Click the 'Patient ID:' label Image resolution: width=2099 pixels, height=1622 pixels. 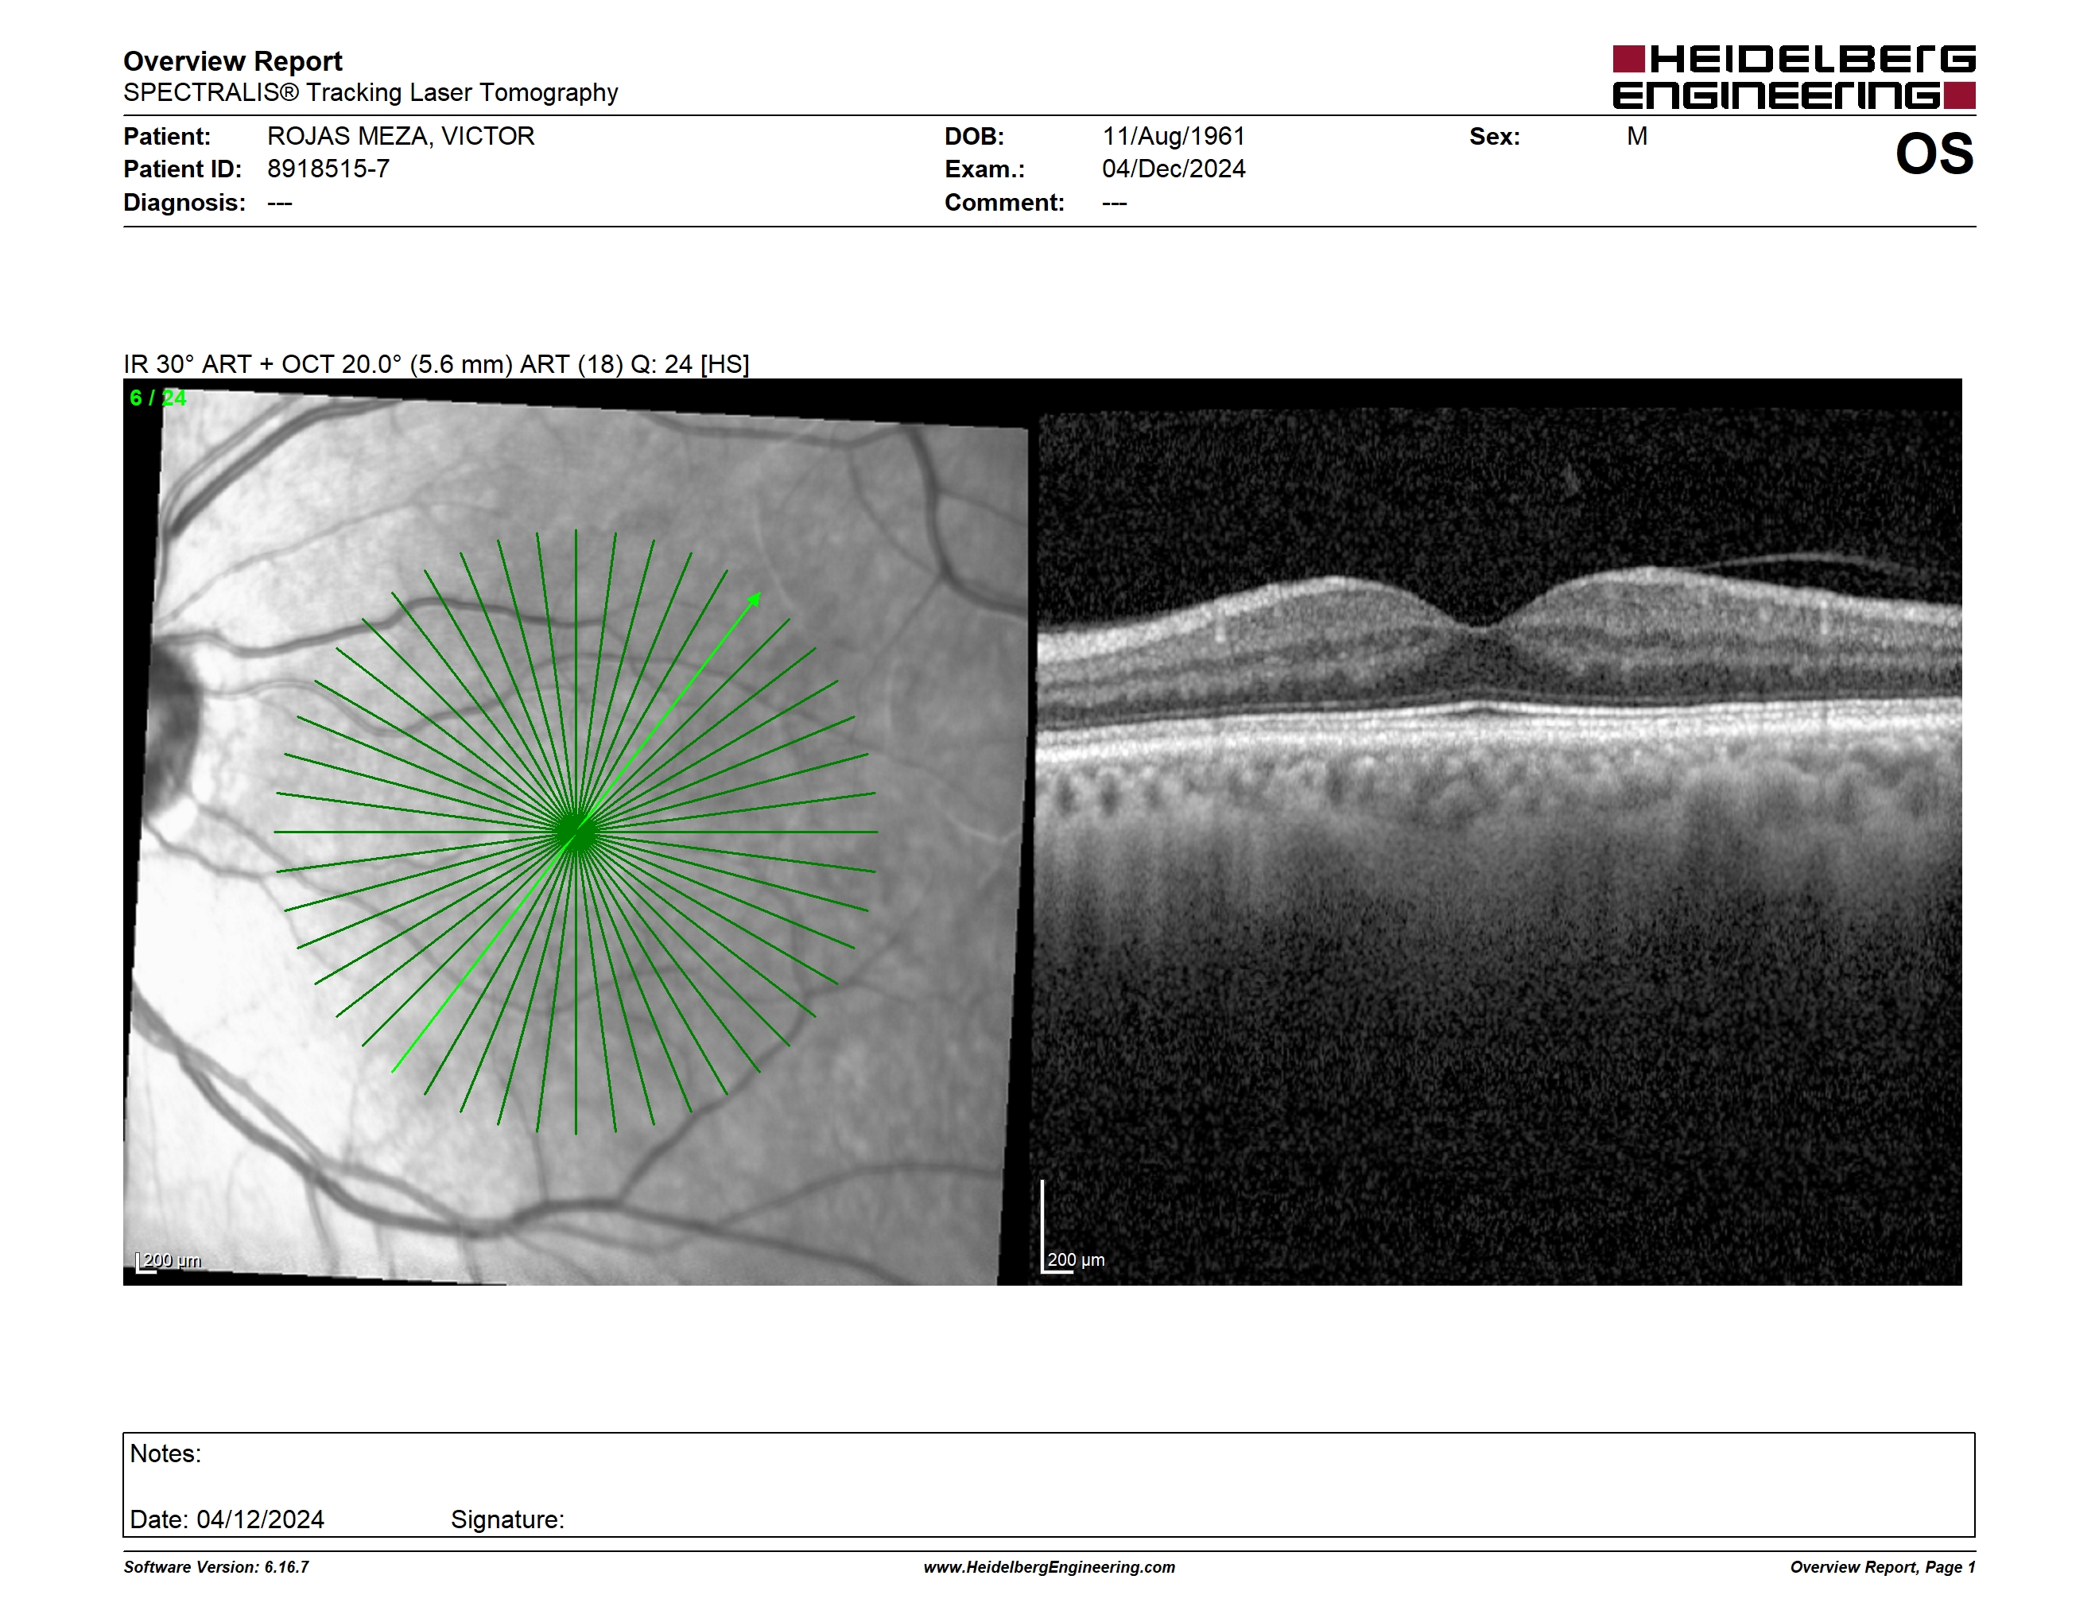183,169
